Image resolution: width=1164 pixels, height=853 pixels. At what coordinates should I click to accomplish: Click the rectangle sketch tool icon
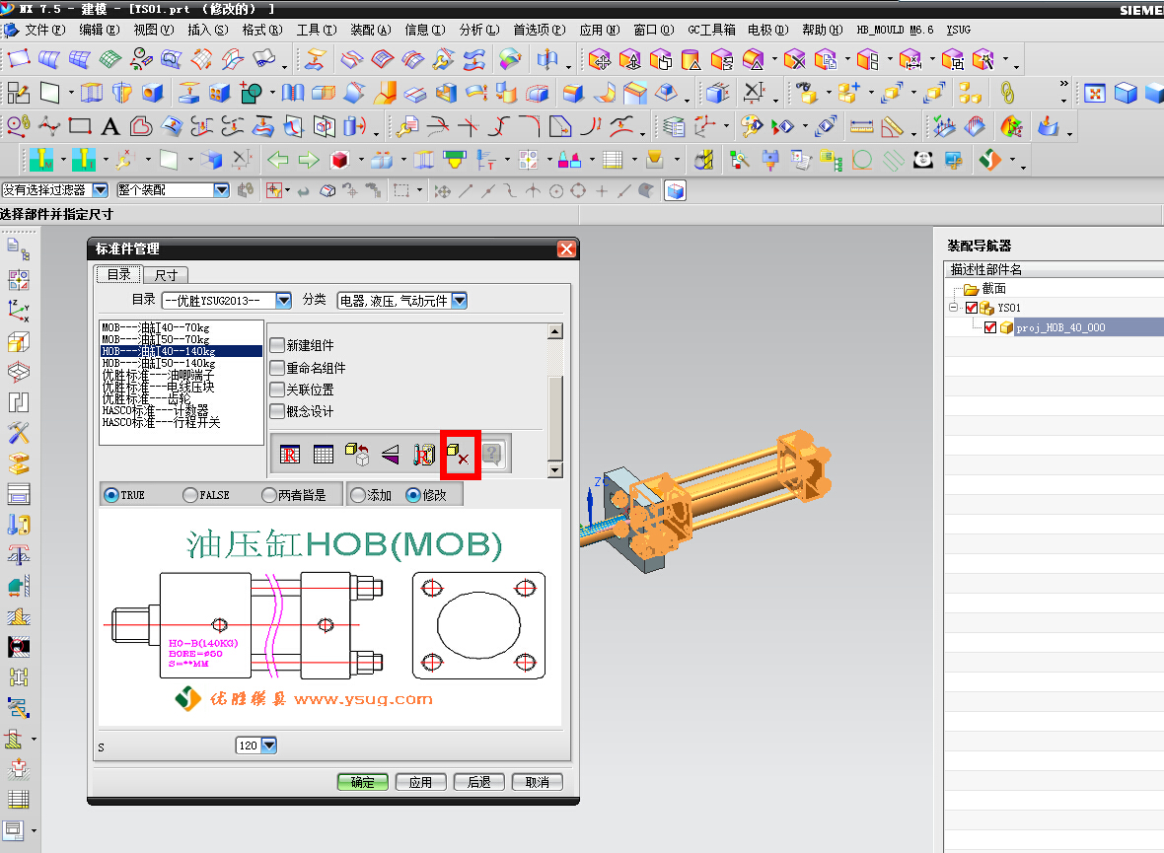pyautogui.click(x=80, y=127)
